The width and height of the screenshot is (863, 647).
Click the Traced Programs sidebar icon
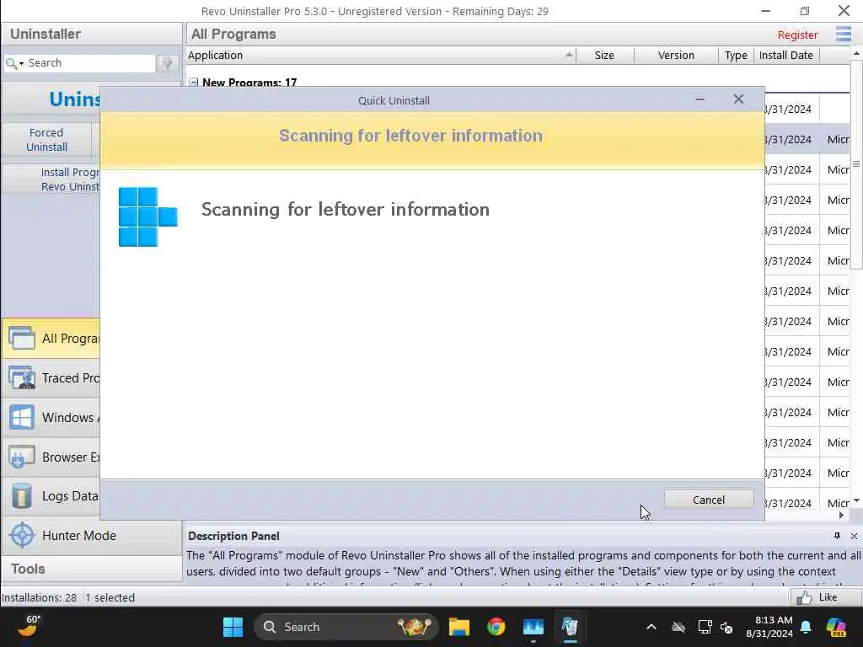[x=22, y=378]
